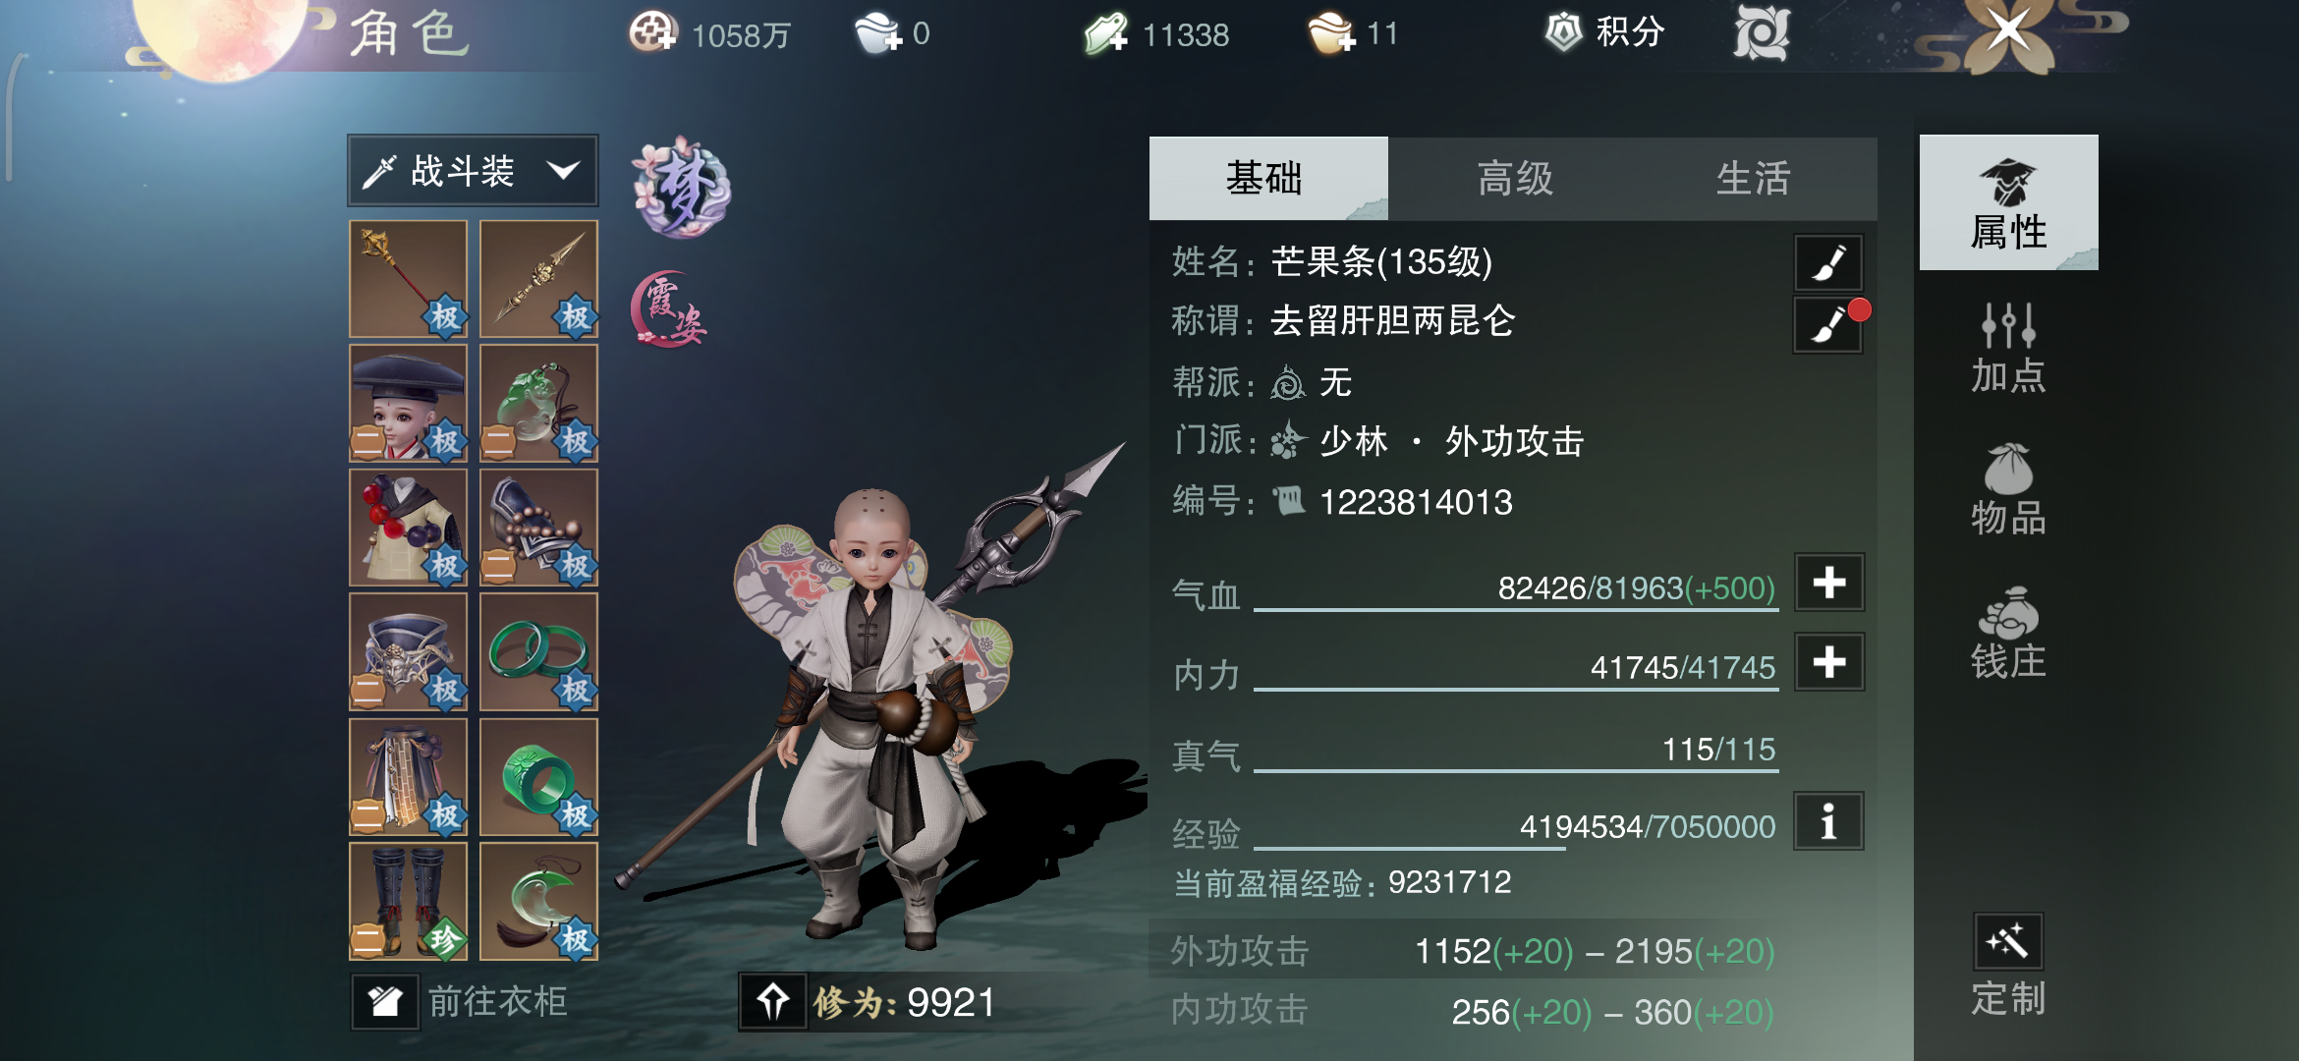Open the 钱庄 bank panel
2299x1061 pixels.
coord(2008,633)
